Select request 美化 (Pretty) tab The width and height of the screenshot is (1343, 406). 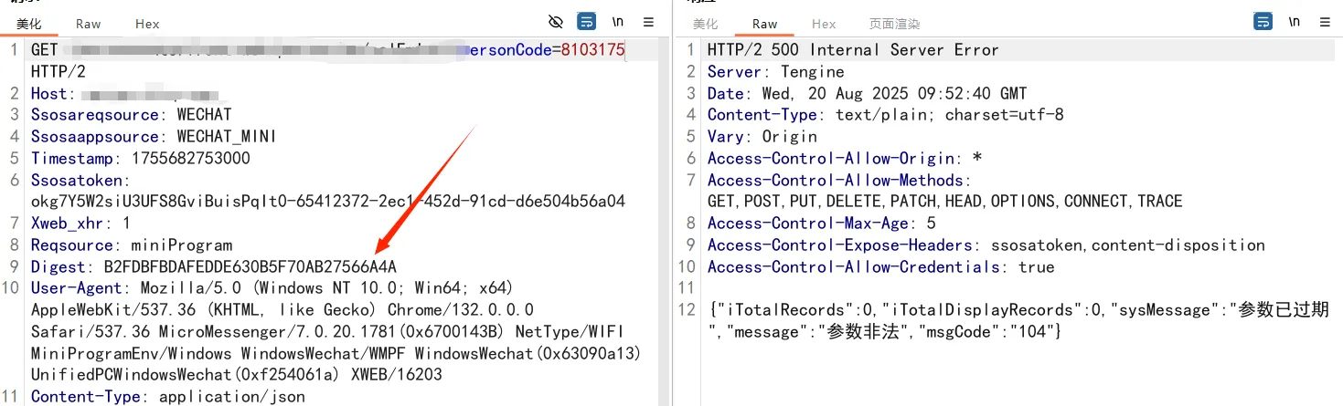tap(29, 24)
